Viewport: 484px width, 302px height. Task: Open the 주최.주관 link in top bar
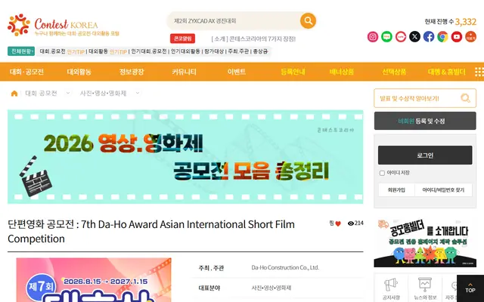tap(238, 51)
